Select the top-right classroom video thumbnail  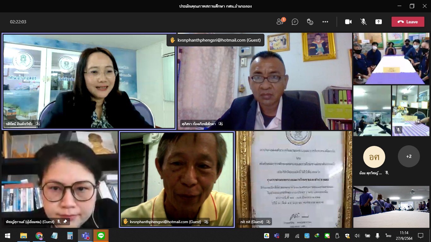391,58
